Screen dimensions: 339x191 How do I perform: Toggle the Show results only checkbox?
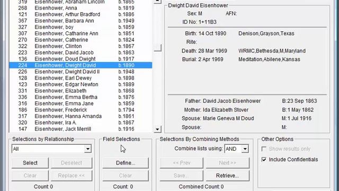click(264, 149)
